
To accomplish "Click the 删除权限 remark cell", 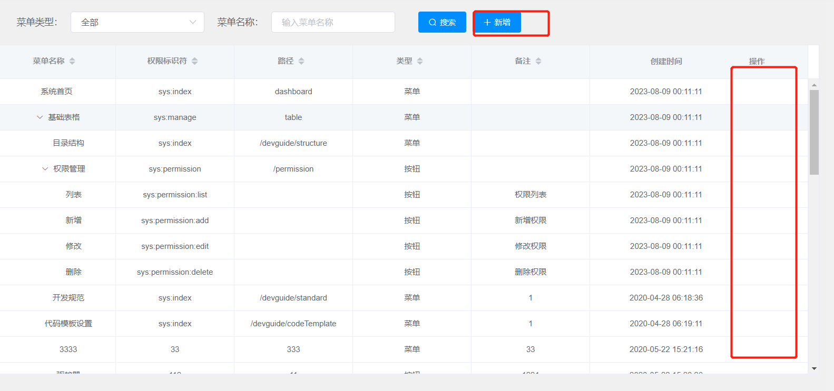I will tap(531, 272).
